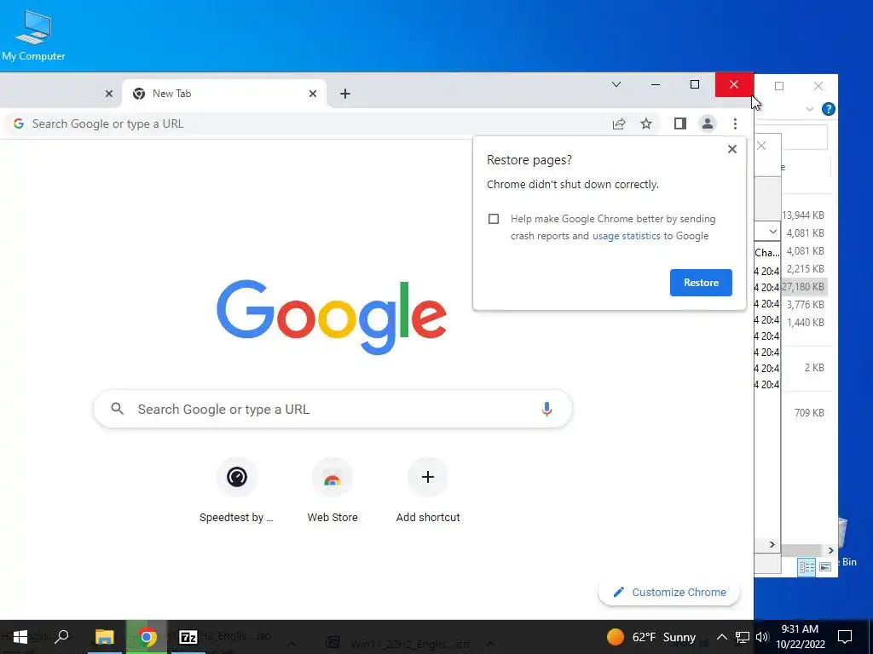The width and height of the screenshot is (873, 654).
Task: Open the dropdown arrow in the background dialog
Action: click(x=772, y=232)
